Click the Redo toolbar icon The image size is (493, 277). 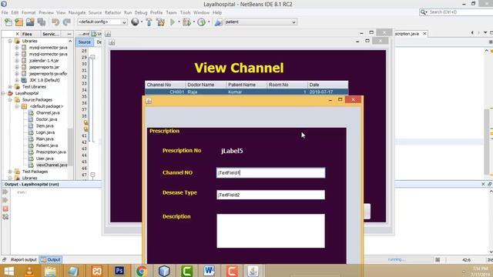[67, 22]
